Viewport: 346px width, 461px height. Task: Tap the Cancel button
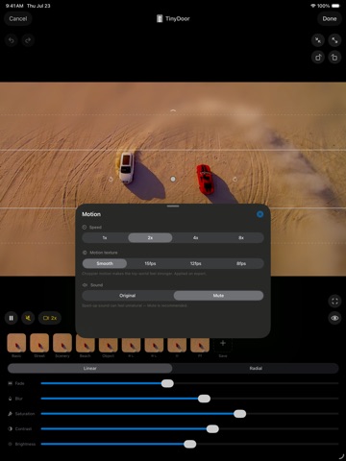(18, 18)
